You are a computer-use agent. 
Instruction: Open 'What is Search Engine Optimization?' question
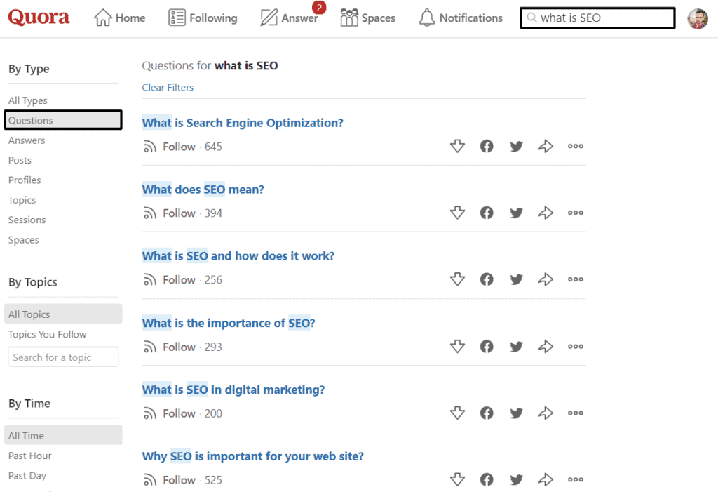[x=242, y=123]
